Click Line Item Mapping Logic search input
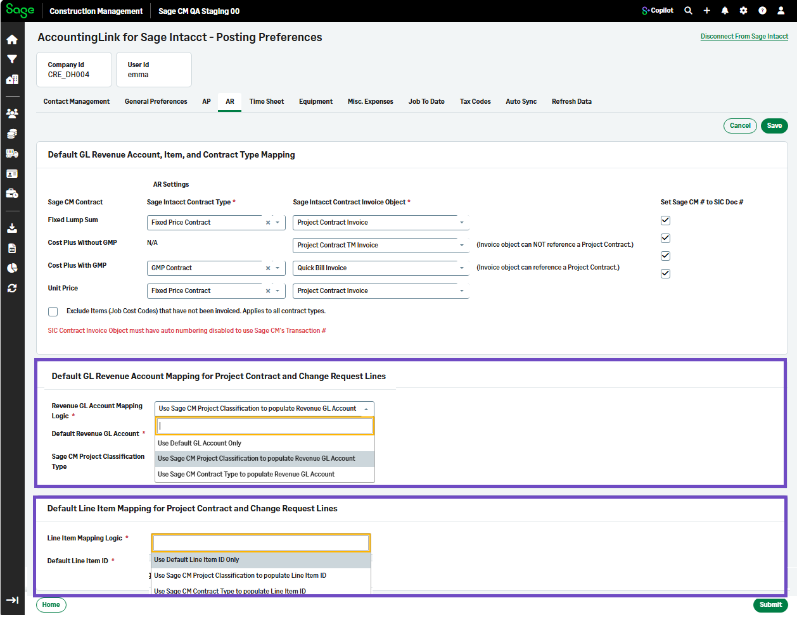The image size is (797, 617). [x=261, y=543]
